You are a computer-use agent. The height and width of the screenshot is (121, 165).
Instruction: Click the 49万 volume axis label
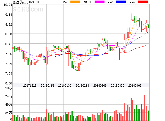[x=9, y=105]
